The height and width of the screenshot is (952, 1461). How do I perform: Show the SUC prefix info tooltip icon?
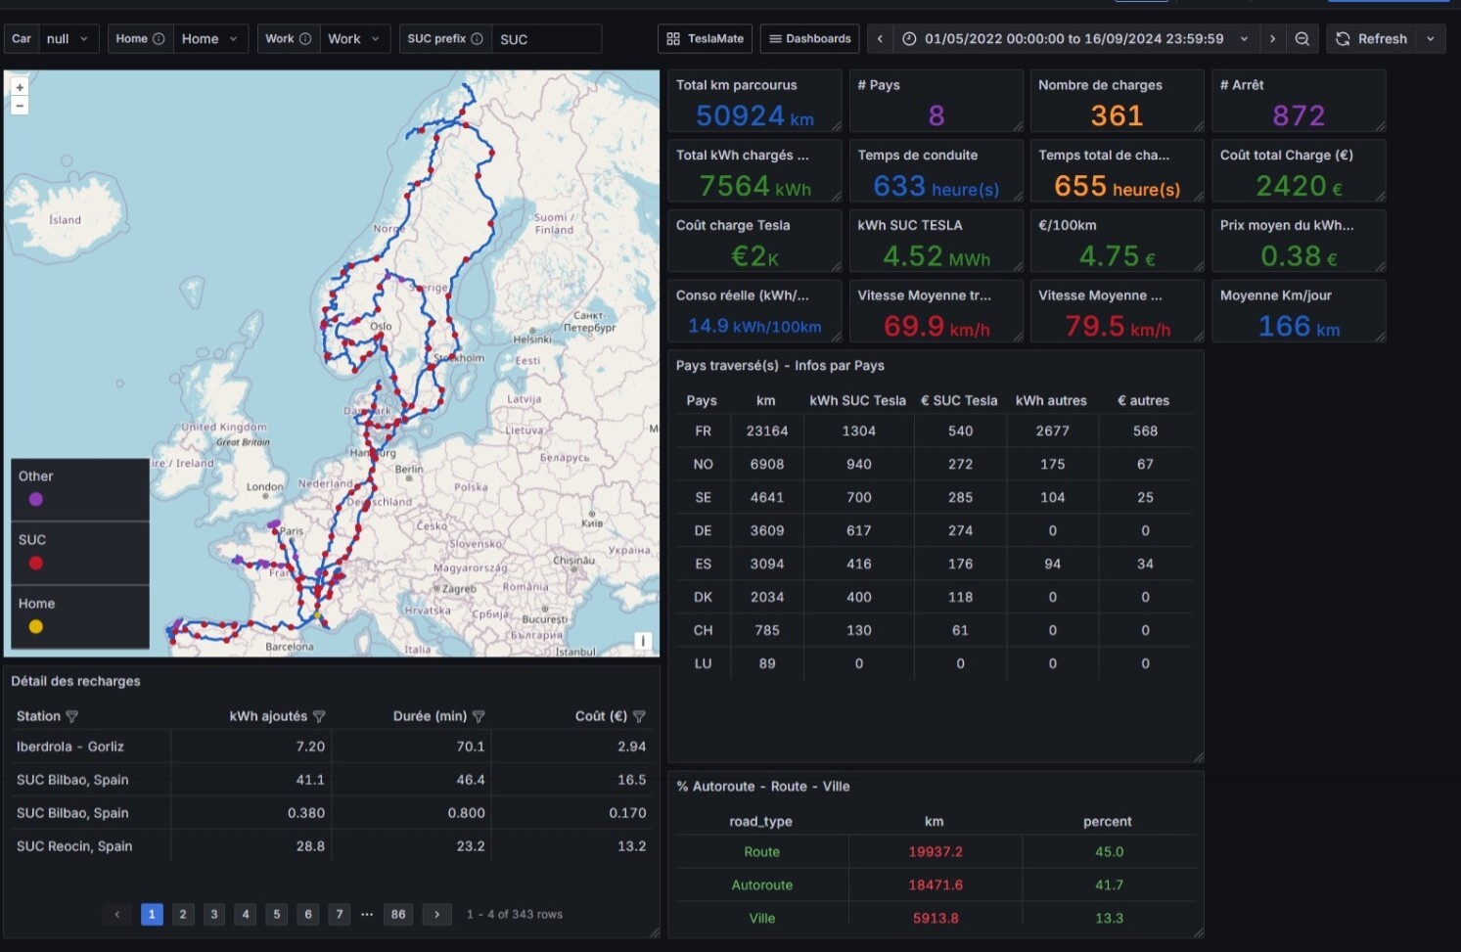tap(477, 39)
